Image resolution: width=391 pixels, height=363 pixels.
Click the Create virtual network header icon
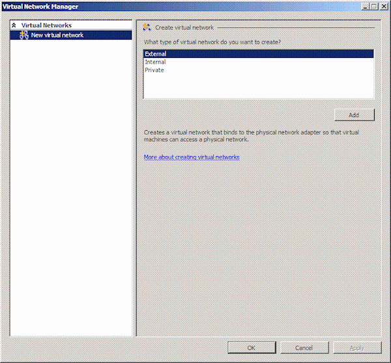pos(147,27)
